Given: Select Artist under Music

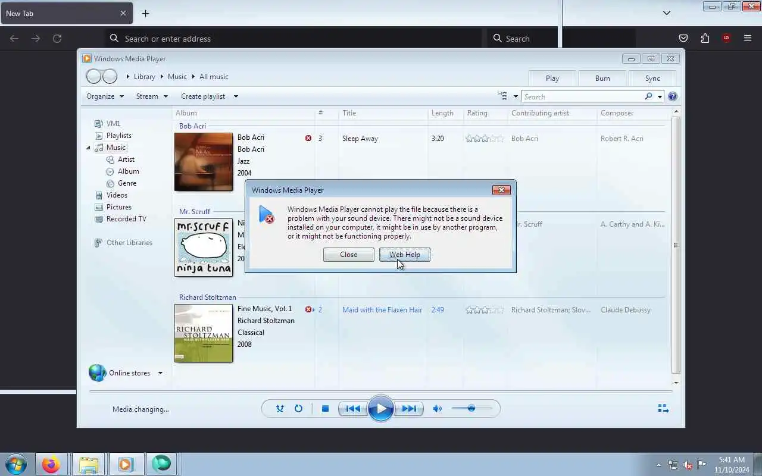Looking at the screenshot, I should [x=126, y=159].
